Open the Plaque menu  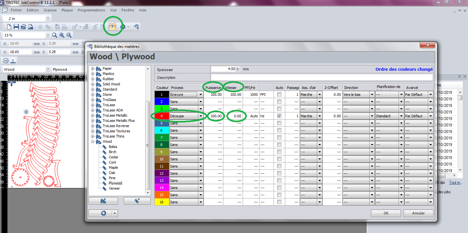(67, 10)
